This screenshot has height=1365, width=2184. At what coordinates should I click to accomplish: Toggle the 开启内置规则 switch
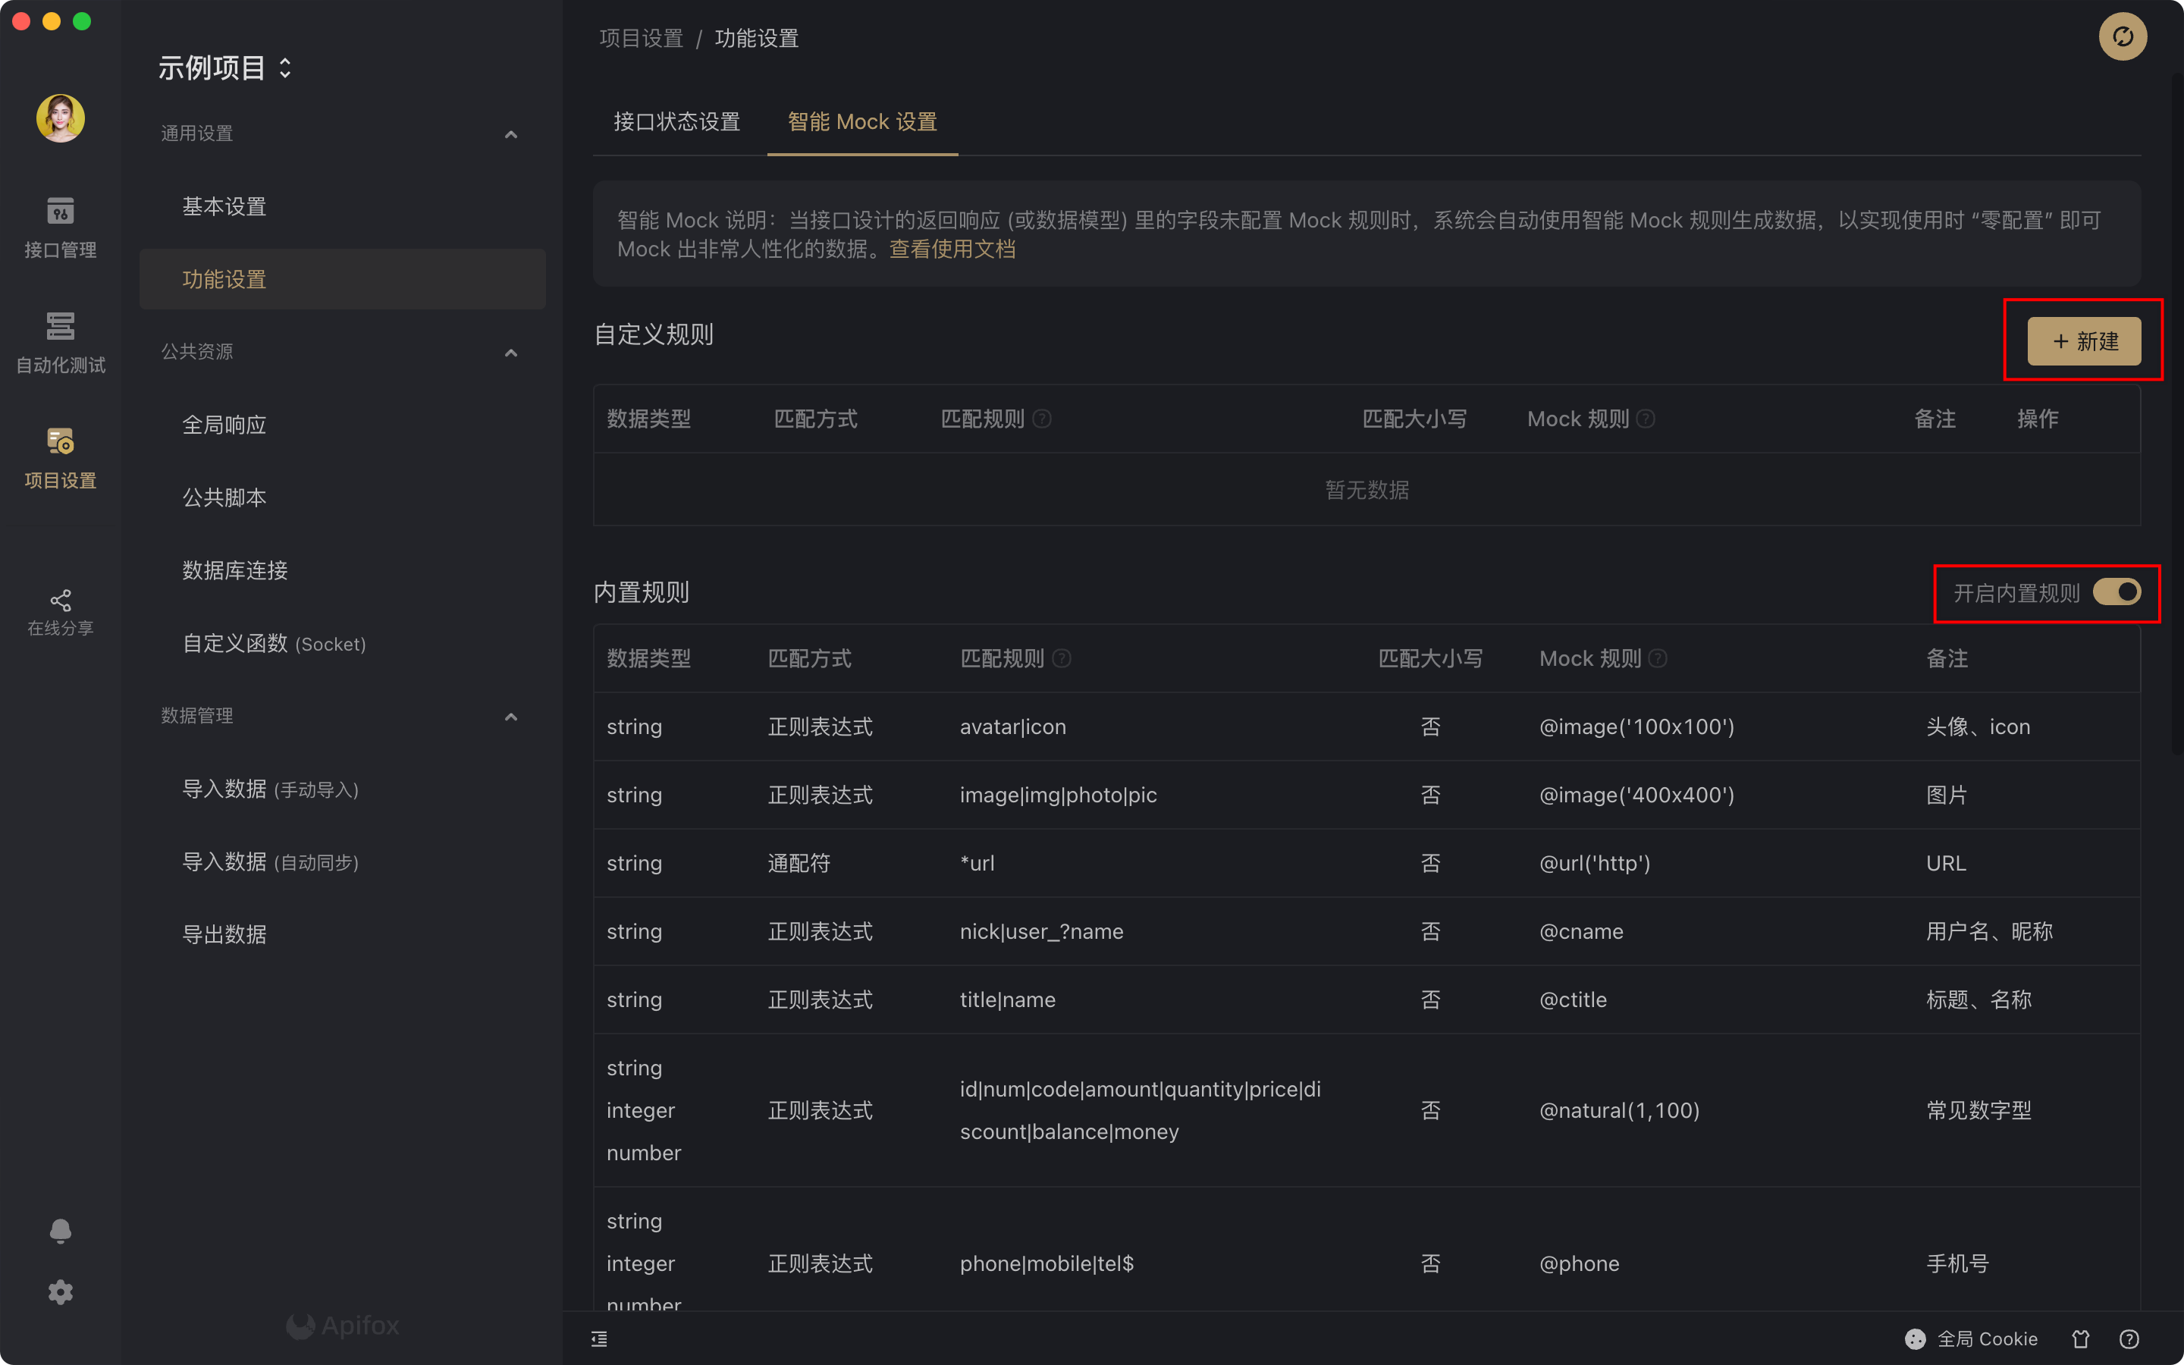click(2117, 592)
